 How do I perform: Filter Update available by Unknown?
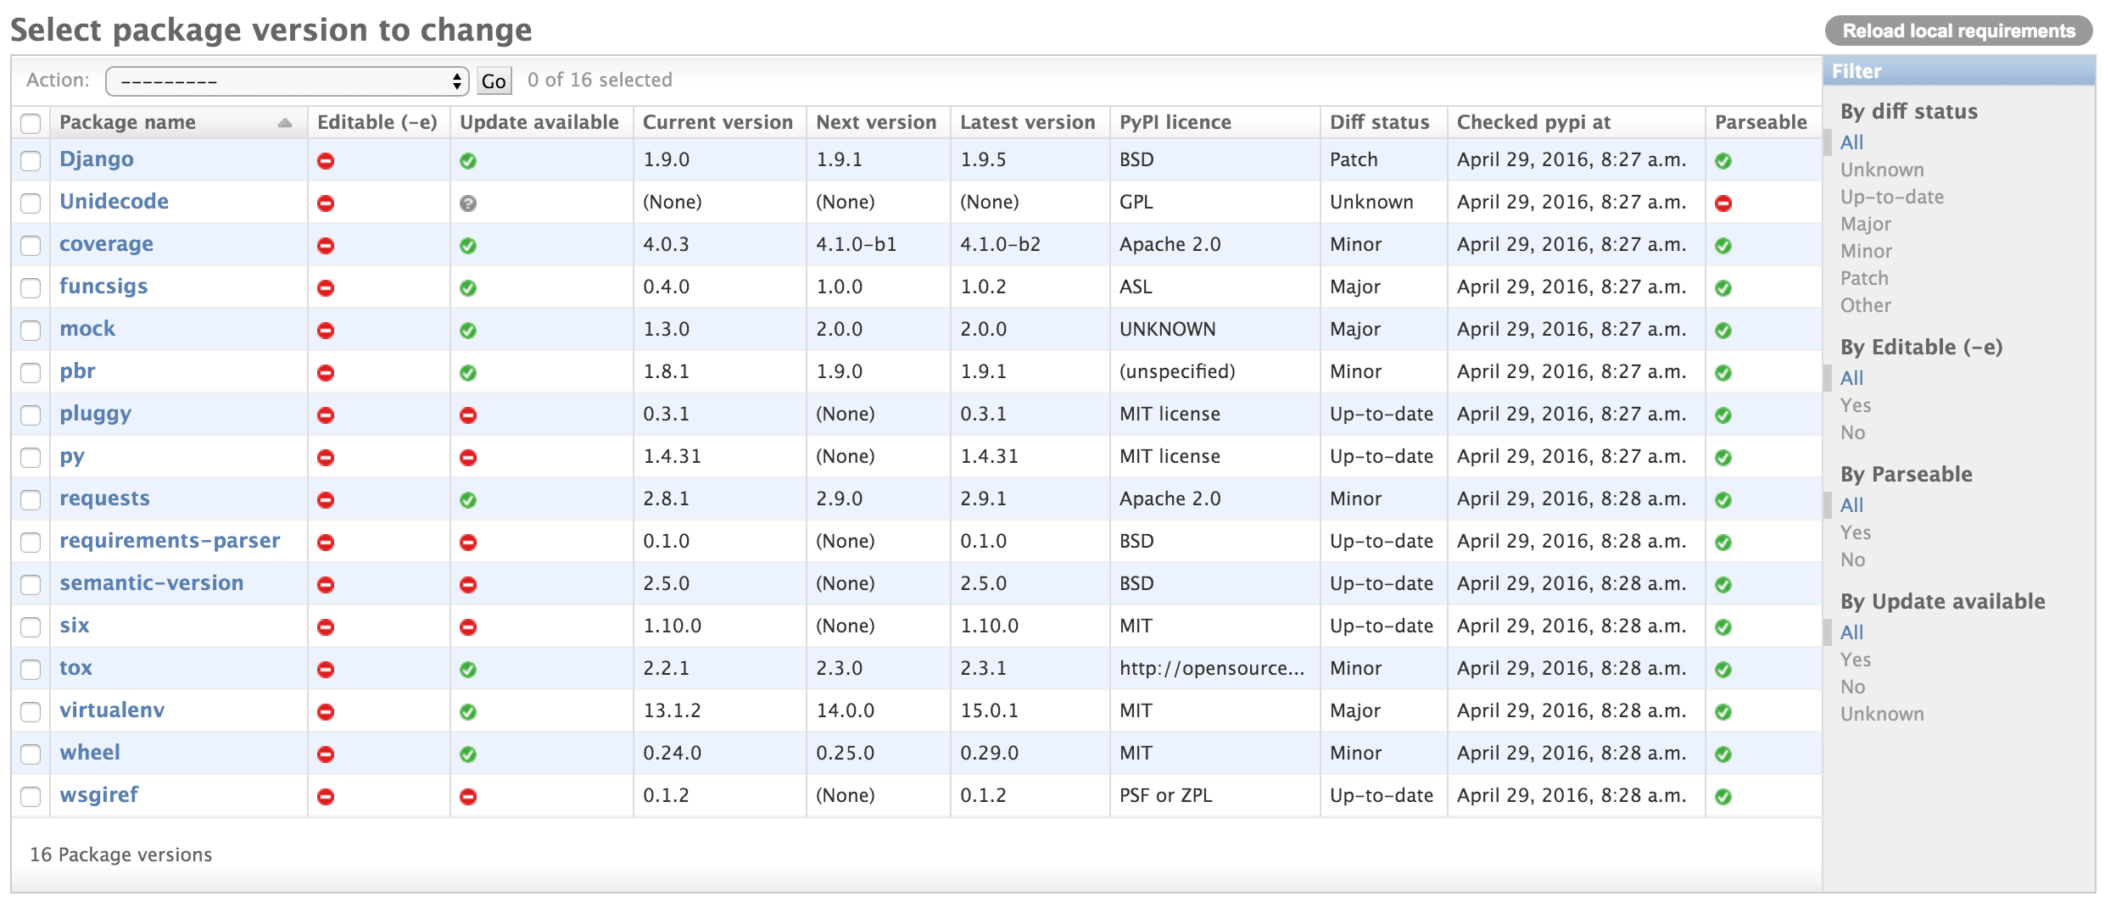pos(1882,714)
